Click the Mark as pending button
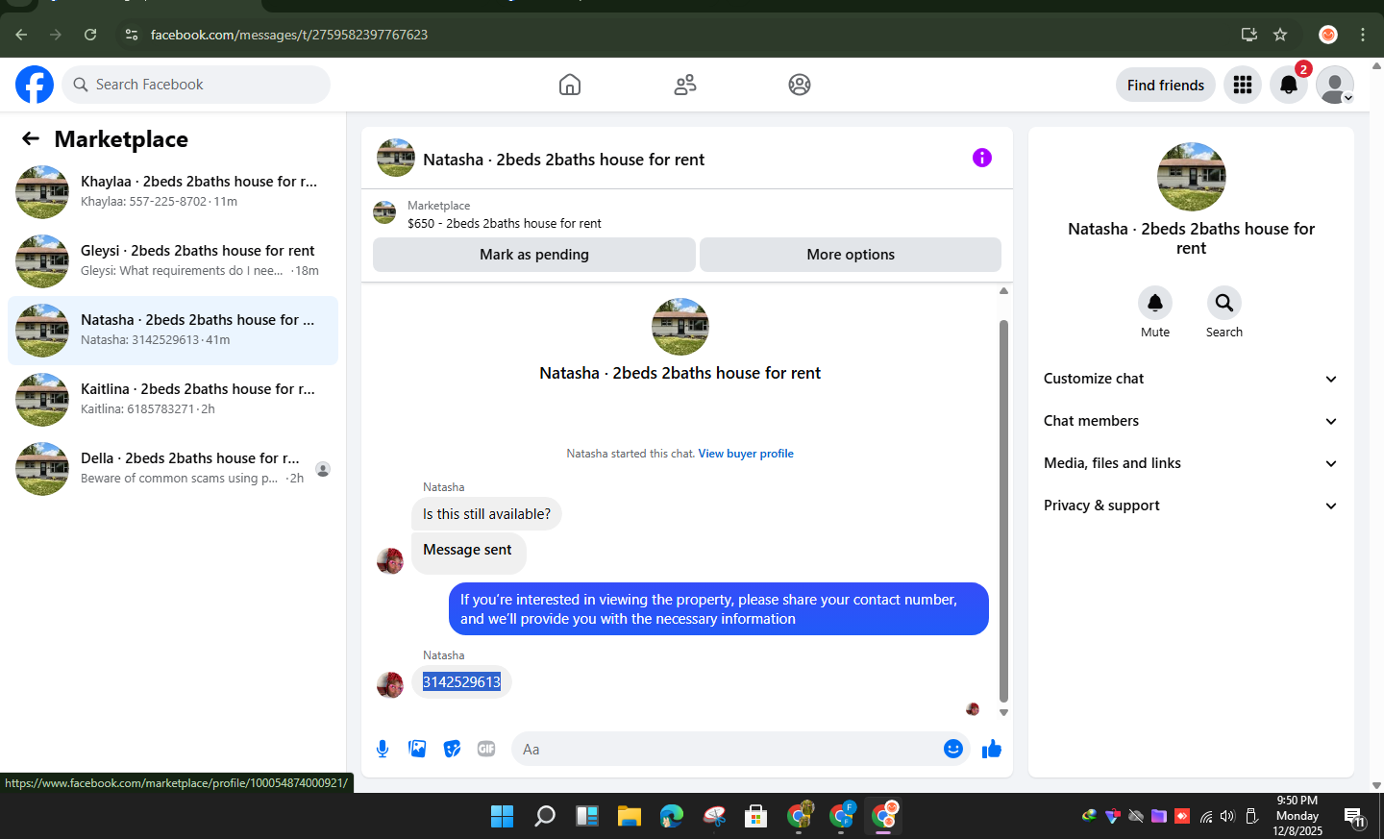 pos(534,255)
